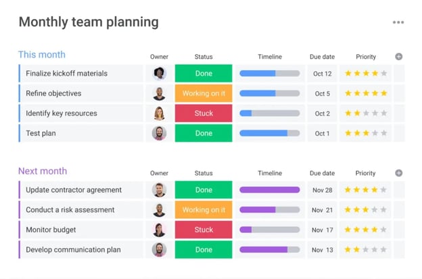Screen dimensions: 422x279
Task: Set star priority rating for Refine objectives
Action: (366, 93)
